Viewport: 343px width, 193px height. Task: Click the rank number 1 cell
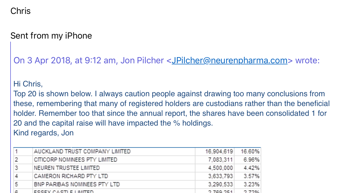tap(23, 151)
